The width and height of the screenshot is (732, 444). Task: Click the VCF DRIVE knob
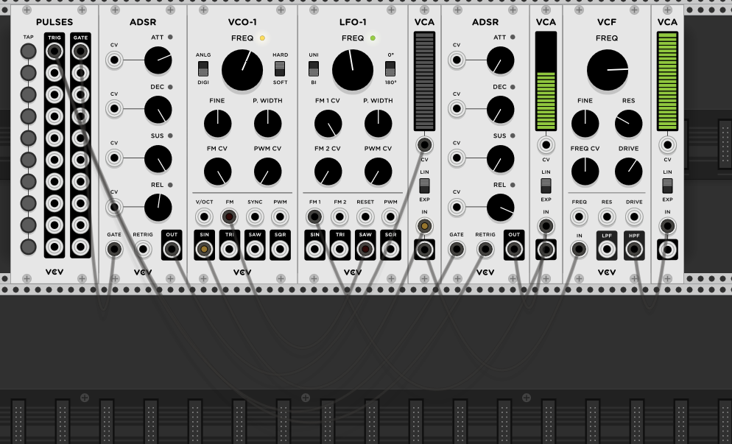pyautogui.click(x=628, y=172)
